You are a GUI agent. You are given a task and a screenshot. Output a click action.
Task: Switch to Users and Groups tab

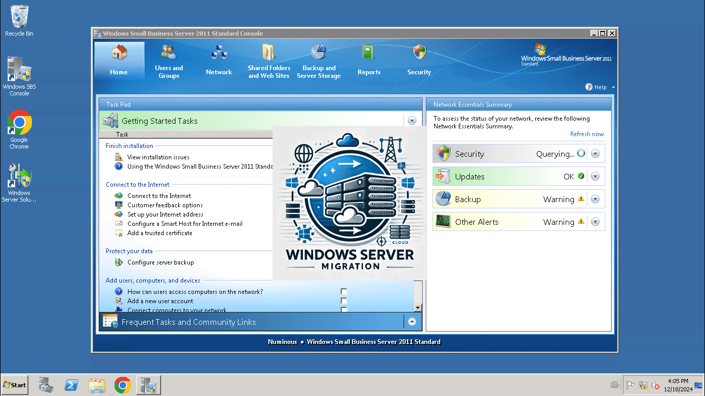coord(169,60)
